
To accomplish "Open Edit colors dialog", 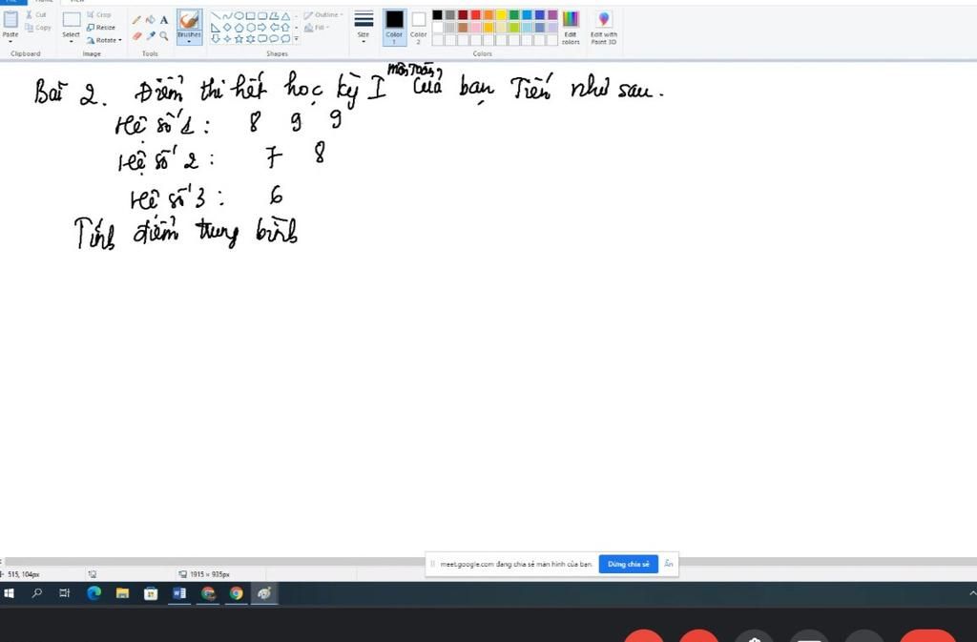I will point(571,28).
